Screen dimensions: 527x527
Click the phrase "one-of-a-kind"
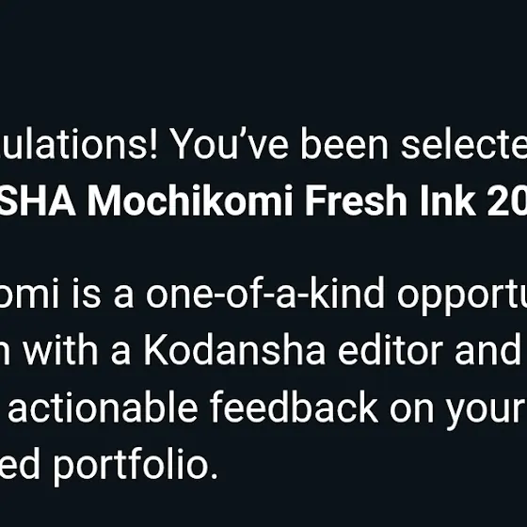[265, 293]
